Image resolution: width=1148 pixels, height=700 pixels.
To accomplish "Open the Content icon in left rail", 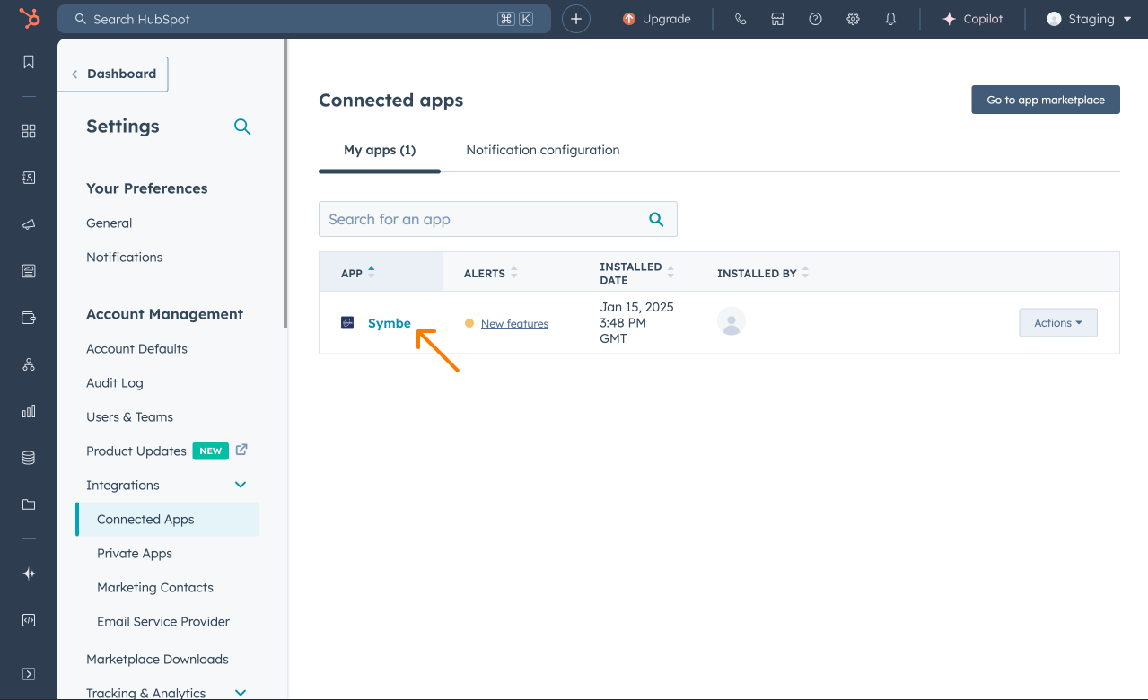I will tap(29, 271).
